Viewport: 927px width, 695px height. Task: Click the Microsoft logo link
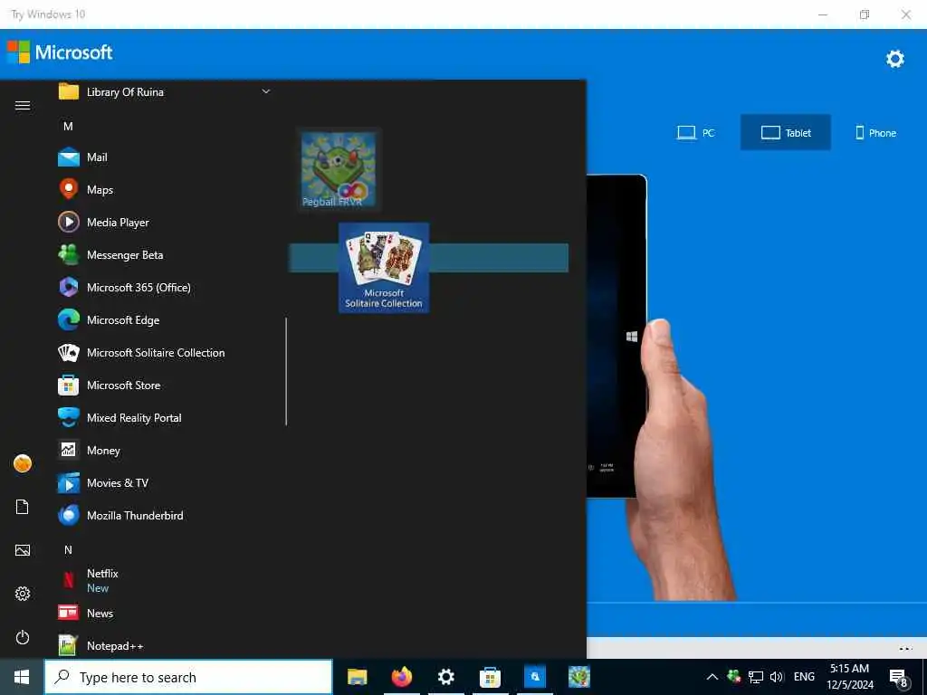60,52
